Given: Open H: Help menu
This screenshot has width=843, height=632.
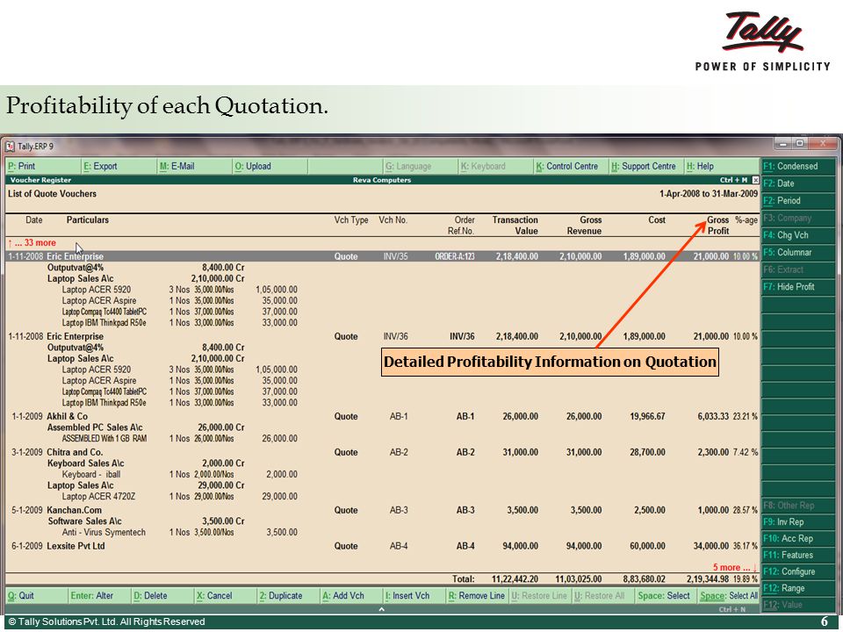Looking at the screenshot, I should [x=721, y=167].
